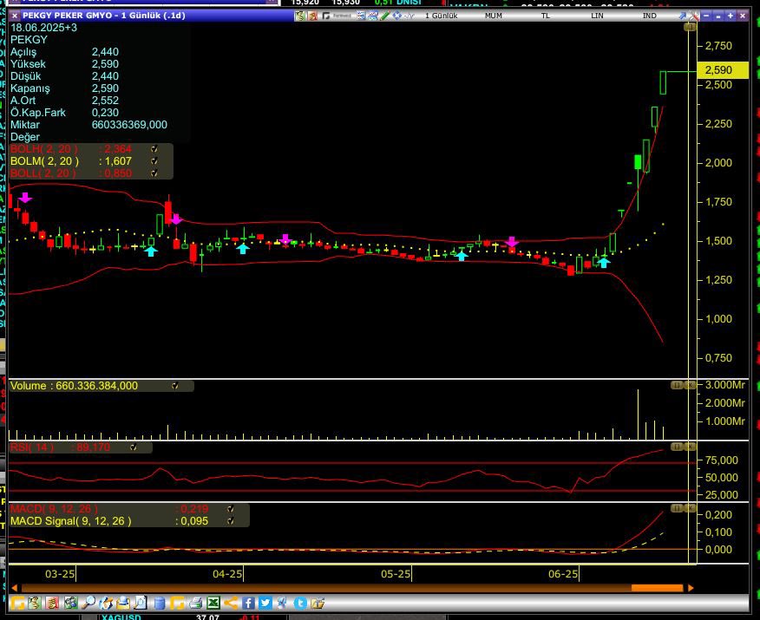Share the chart via the Facebook icon
The height and width of the screenshot is (620, 760).
click(248, 603)
